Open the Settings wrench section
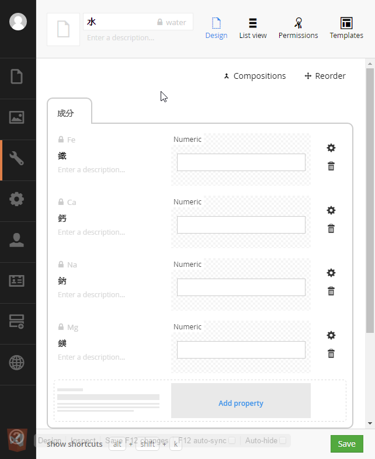This screenshot has width=375, height=459. (x=17, y=158)
